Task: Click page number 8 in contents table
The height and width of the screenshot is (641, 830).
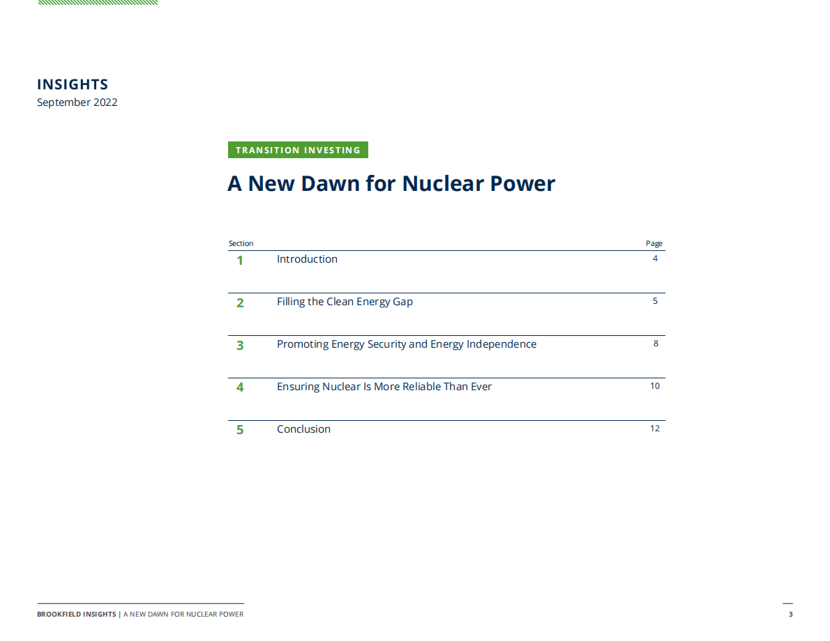Action: click(655, 343)
